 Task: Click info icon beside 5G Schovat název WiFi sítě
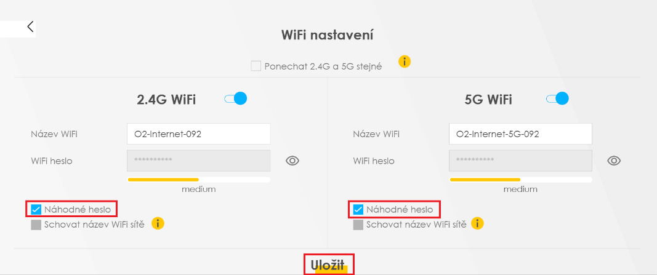477,223
